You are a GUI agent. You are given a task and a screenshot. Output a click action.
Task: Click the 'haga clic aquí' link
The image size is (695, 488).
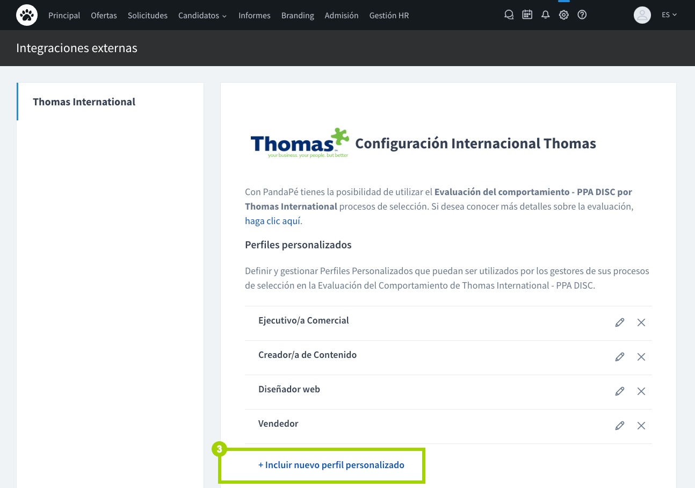(272, 221)
